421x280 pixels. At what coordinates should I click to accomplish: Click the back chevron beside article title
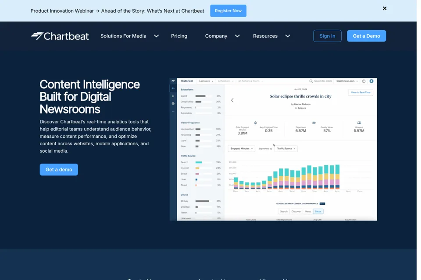[232, 100]
